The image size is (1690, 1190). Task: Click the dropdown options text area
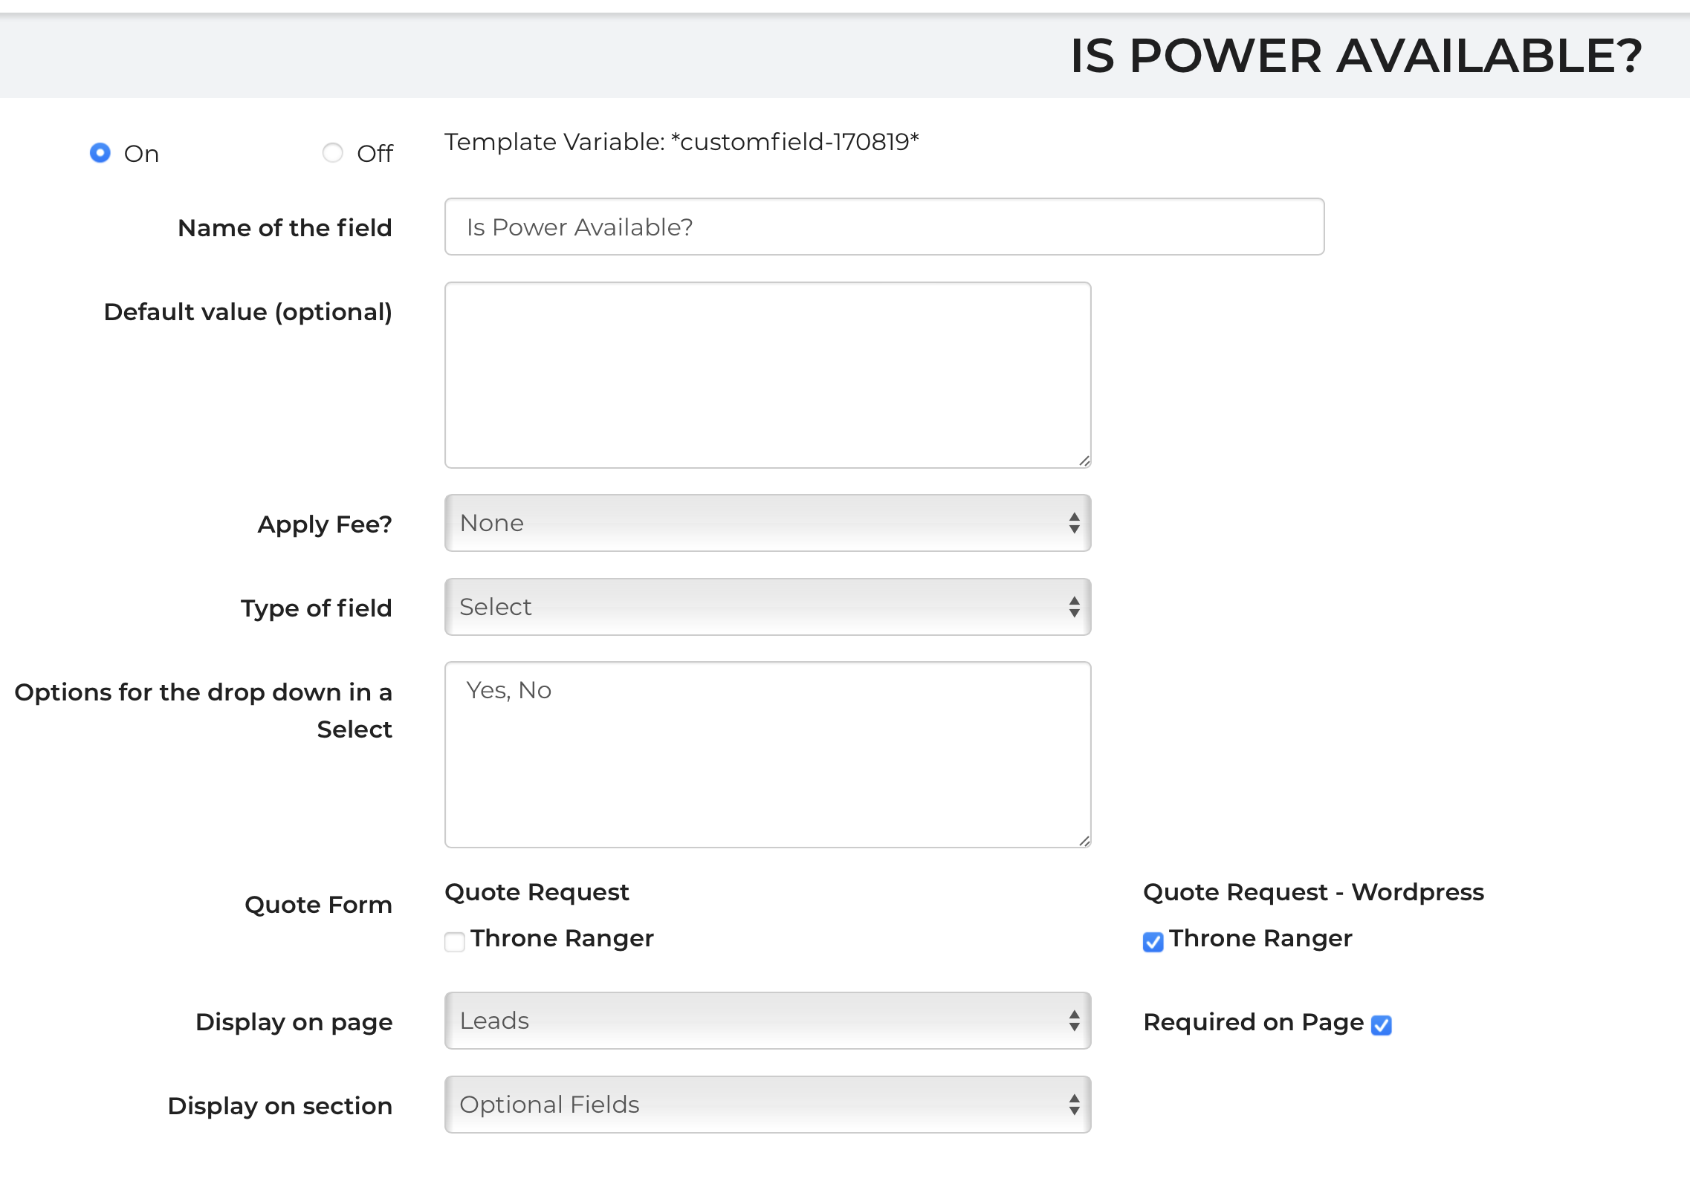coord(767,755)
